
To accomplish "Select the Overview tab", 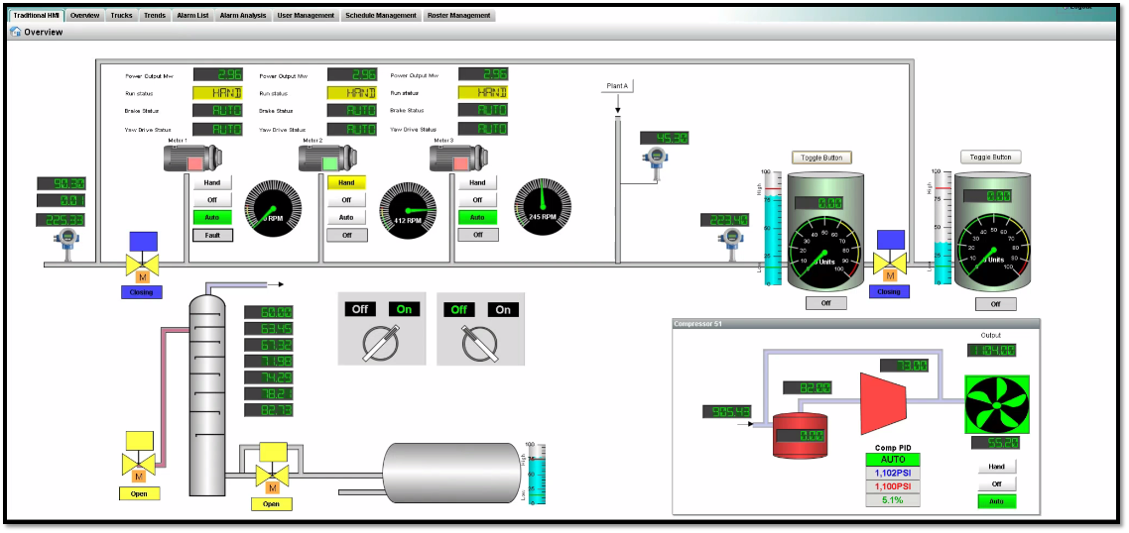I will [85, 15].
